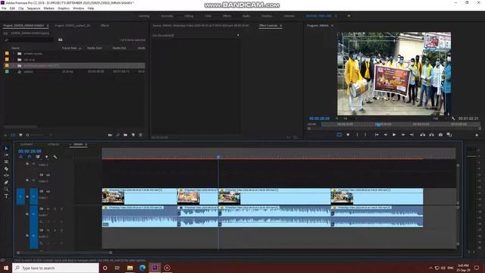The image size is (485, 273).
Task: Toggle sync lock on Video 1
Action: (x=41, y=191)
